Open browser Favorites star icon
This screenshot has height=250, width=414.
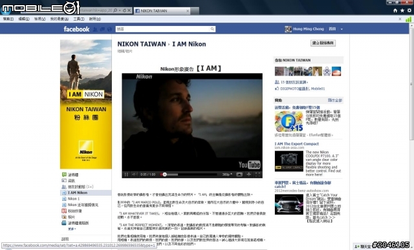402,10
